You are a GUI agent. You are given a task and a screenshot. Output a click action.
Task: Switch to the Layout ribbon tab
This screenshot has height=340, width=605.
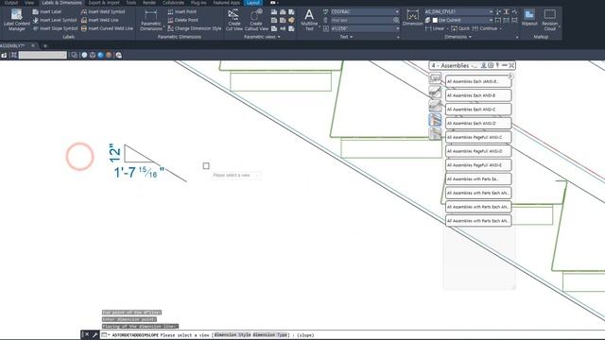[x=253, y=3]
